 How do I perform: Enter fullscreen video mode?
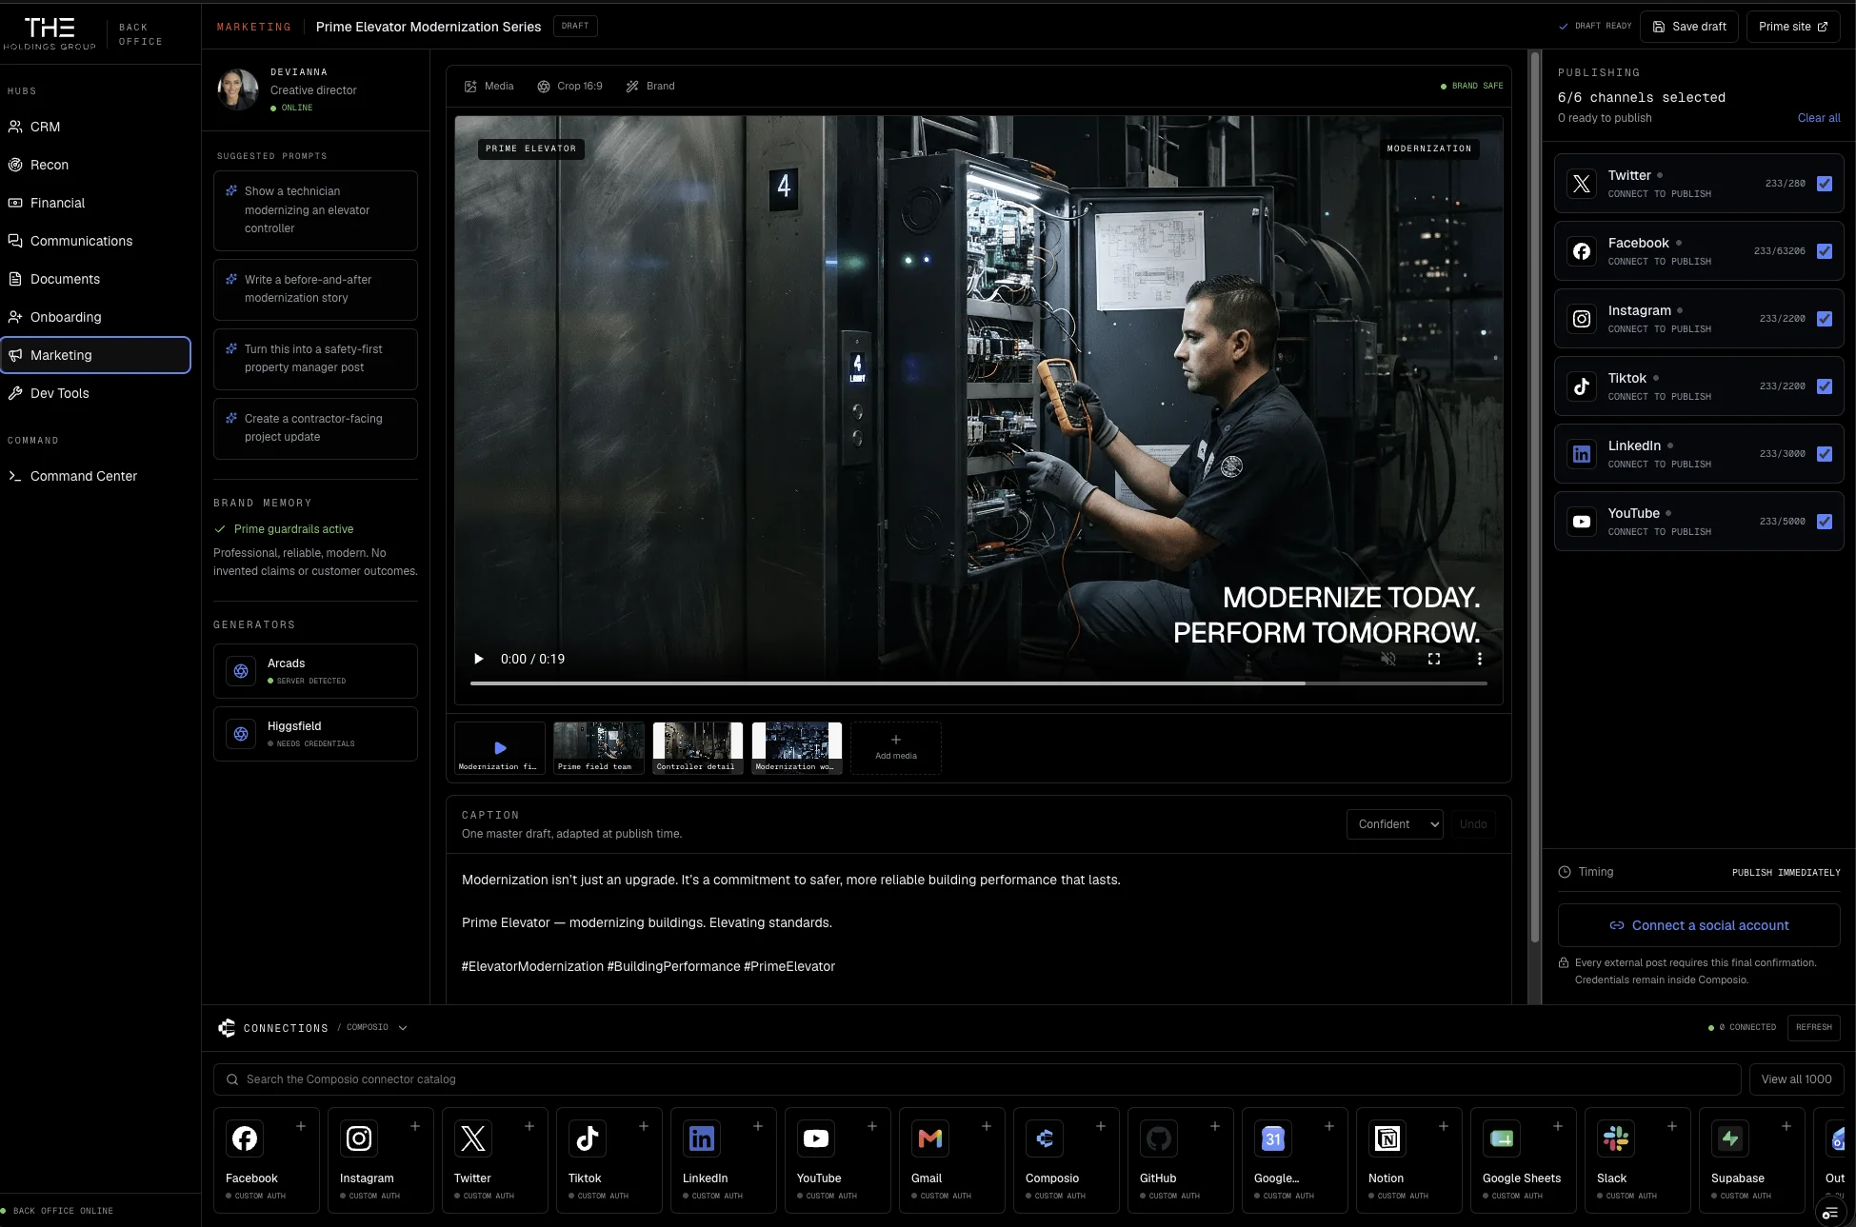click(x=1434, y=659)
